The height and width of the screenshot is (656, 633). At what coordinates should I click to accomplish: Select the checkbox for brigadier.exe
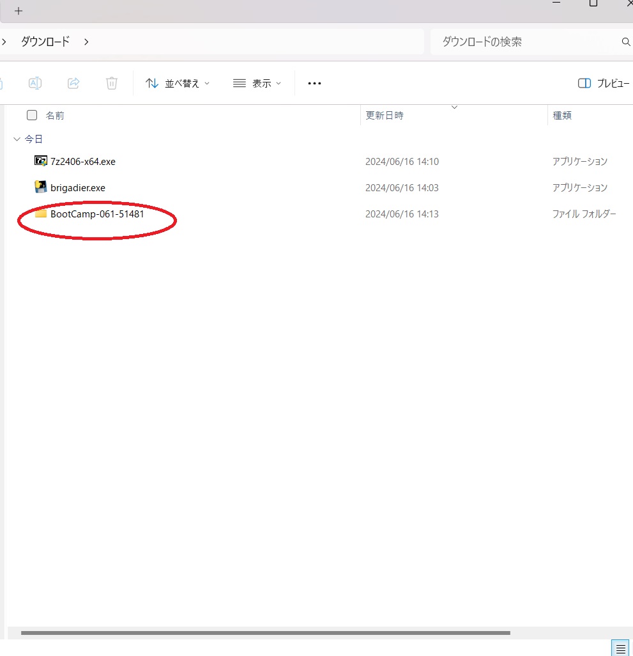(x=32, y=187)
